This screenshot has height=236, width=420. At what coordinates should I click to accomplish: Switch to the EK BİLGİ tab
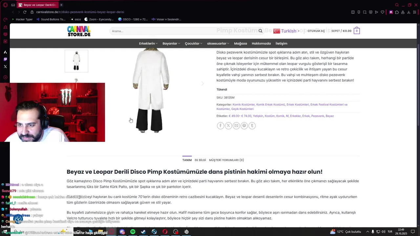200,160
